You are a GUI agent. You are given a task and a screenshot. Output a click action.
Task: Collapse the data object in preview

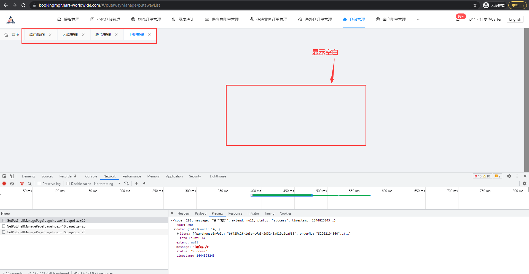[x=174, y=229]
